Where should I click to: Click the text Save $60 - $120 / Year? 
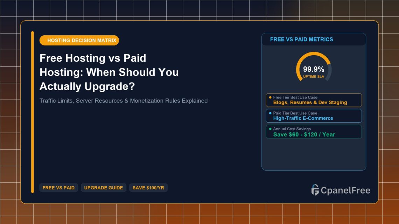[x=304, y=135]
